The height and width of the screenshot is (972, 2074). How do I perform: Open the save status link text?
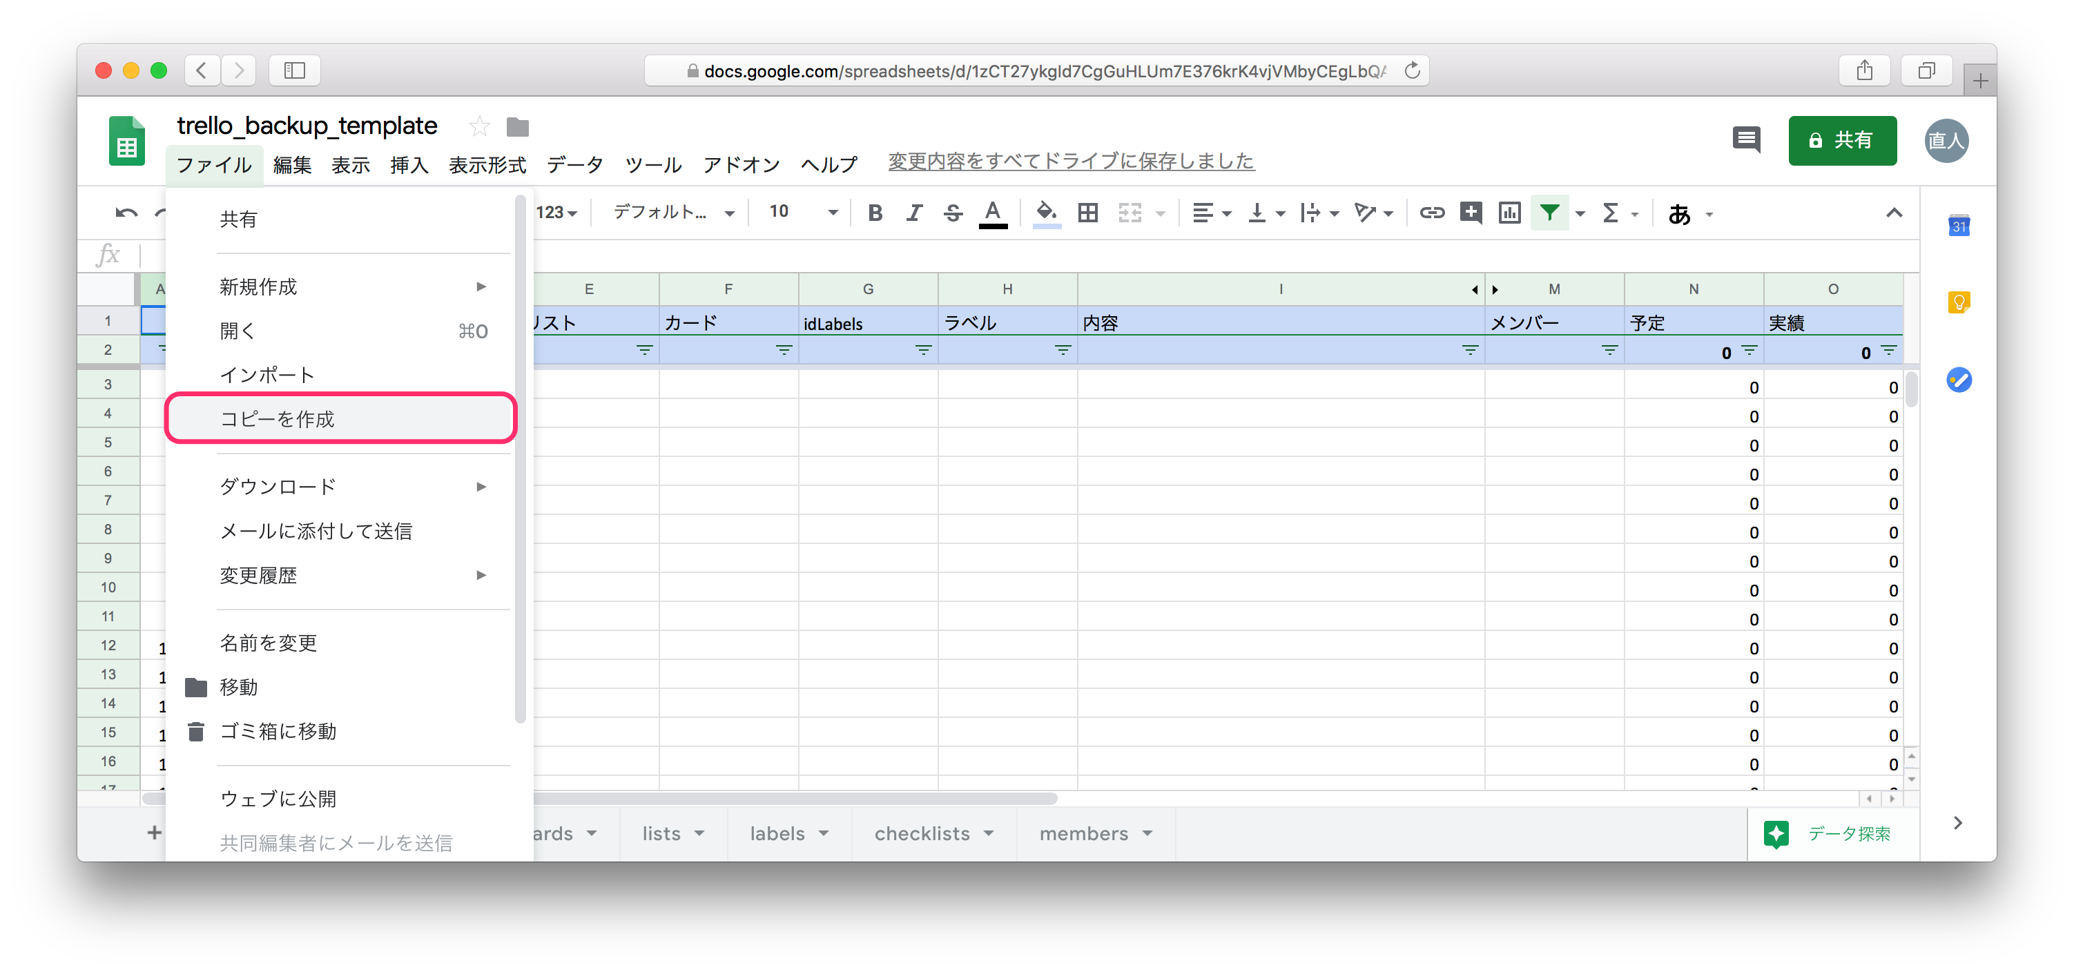click(1071, 162)
